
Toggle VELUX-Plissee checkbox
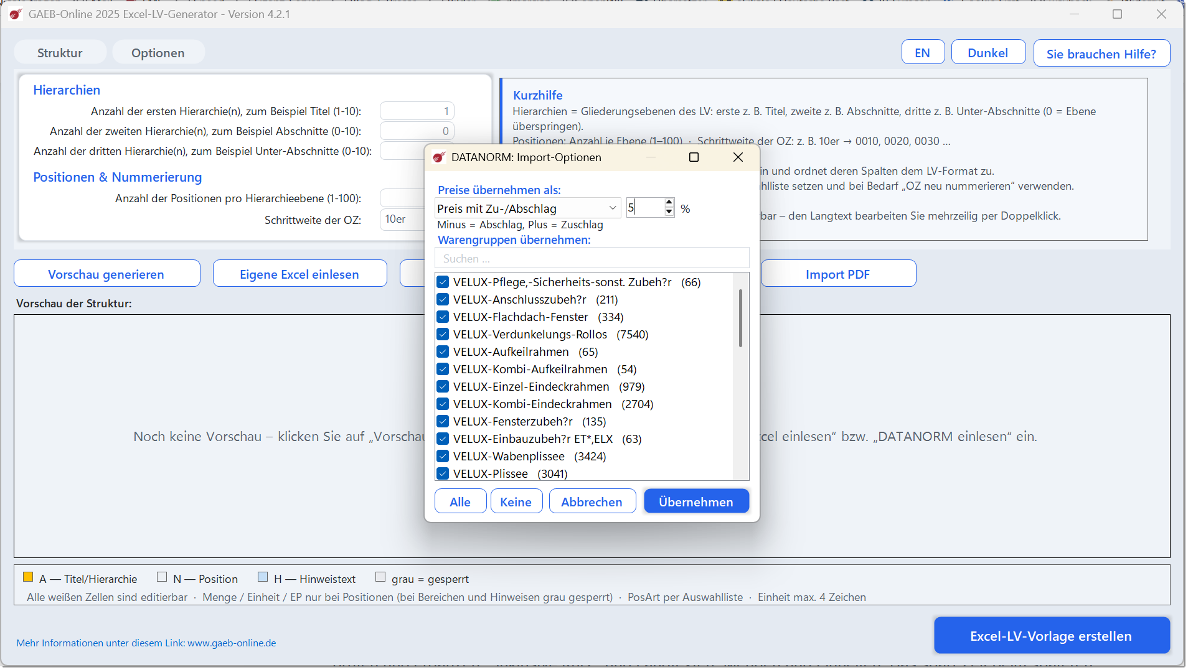click(x=443, y=473)
